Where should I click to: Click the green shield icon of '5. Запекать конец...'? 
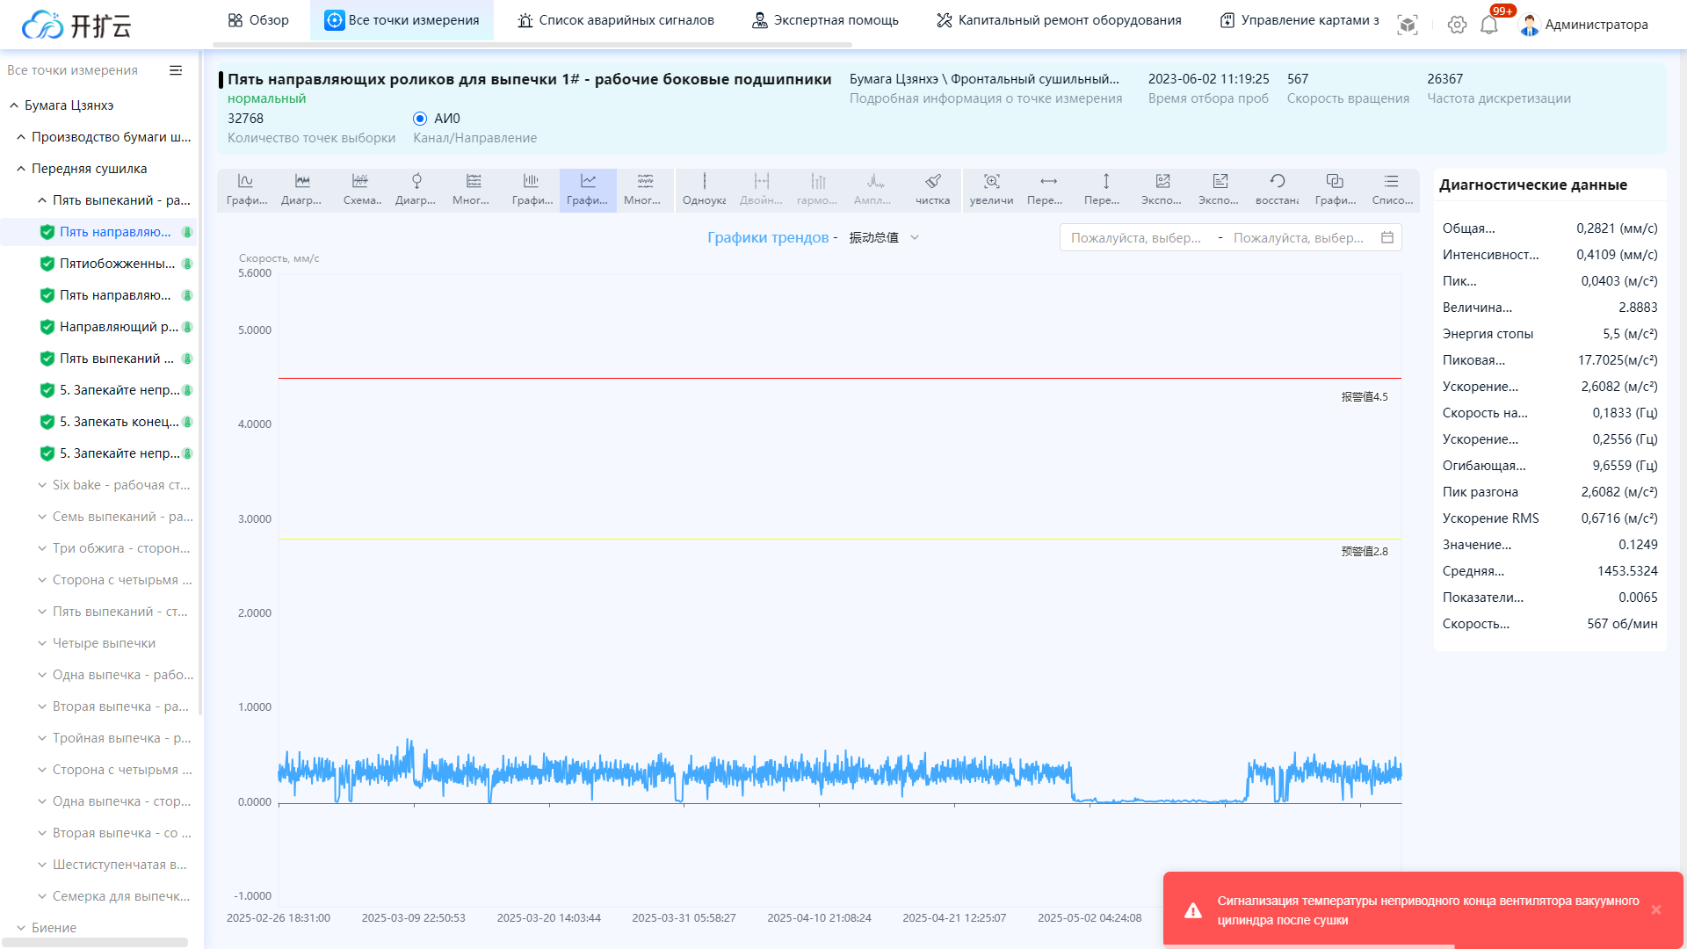47,422
